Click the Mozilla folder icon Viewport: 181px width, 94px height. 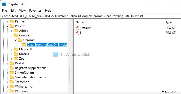click(16, 54)
